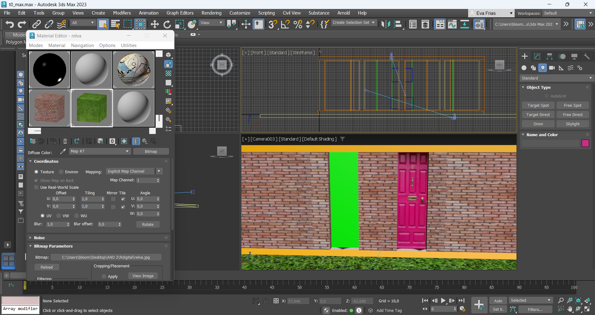Open the Rendering menu
595x315 pixels.
[211, 13]
